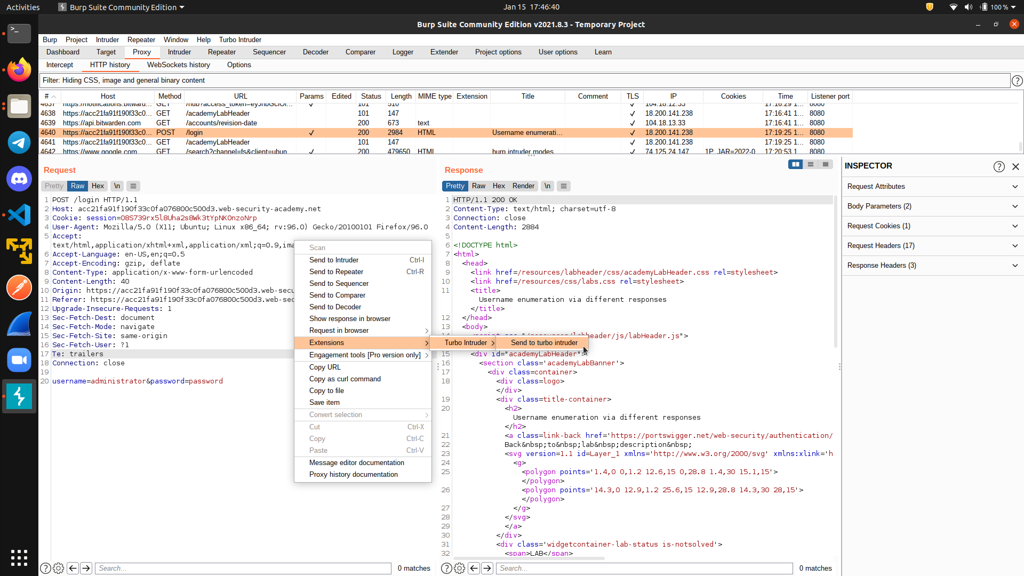Click the HTTP history table scrollbar
1024x576 pixels.
pyautogui.click(x=1020, y=146)
